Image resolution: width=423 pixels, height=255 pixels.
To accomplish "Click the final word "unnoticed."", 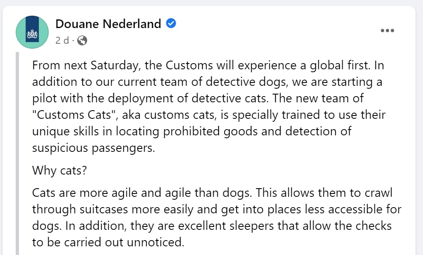I will point(156,242).
